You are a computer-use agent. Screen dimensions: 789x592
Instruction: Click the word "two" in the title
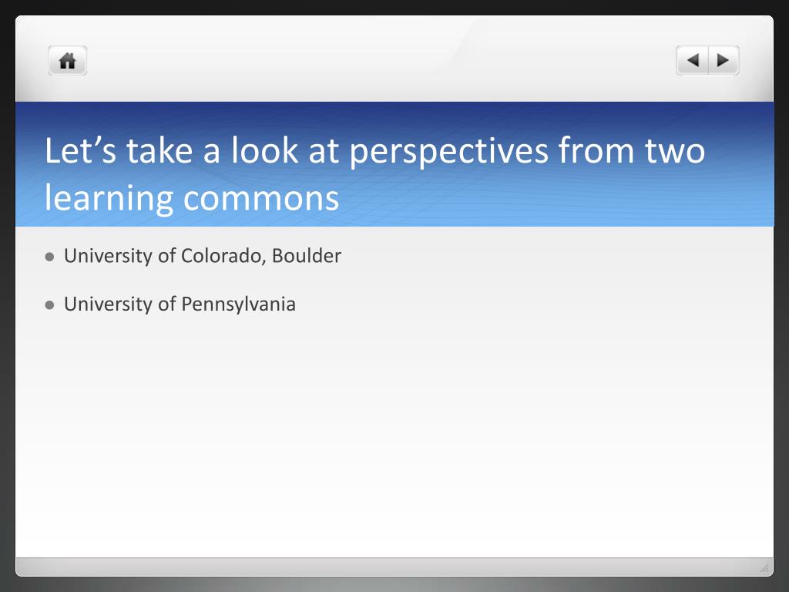(675, 152)
